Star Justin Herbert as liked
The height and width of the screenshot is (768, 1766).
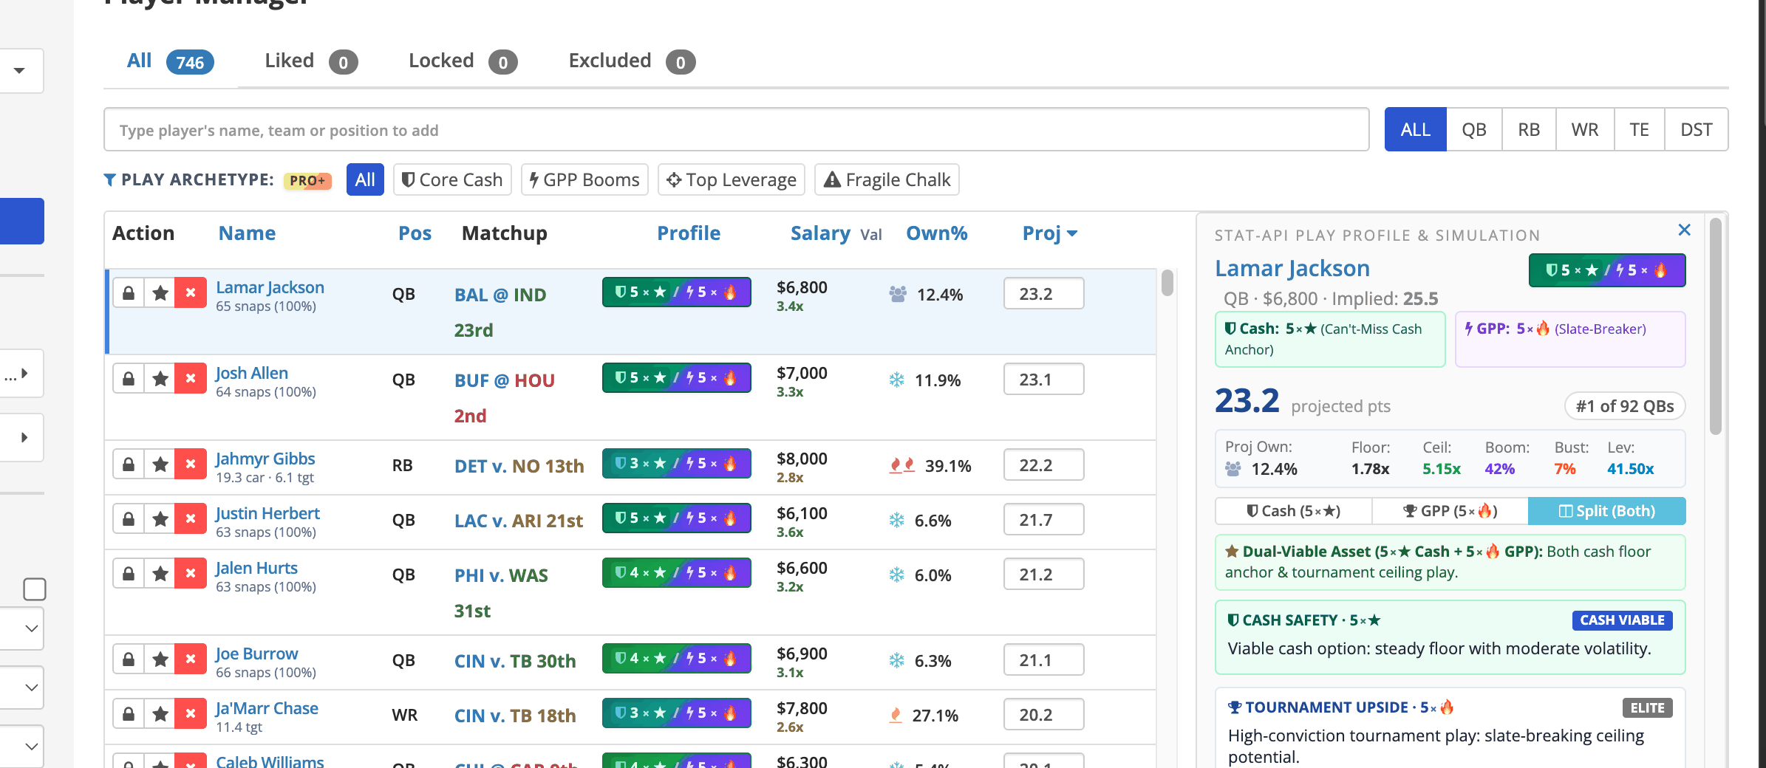(160, 519)
